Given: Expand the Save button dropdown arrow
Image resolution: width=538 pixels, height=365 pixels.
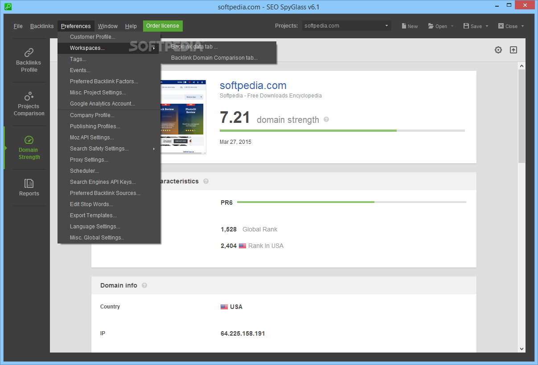Looking at the screenshot, I should click(487, 26).
